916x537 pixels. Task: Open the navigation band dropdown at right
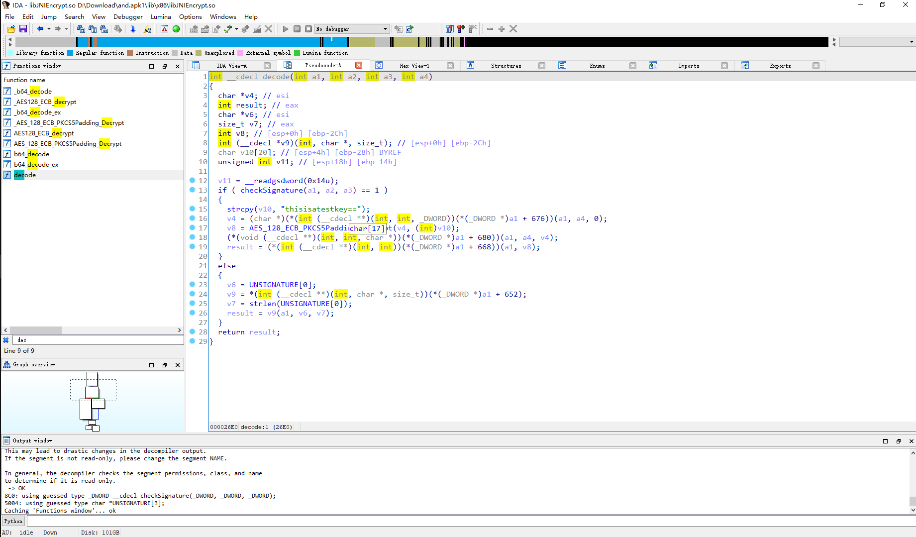point(912,42)
